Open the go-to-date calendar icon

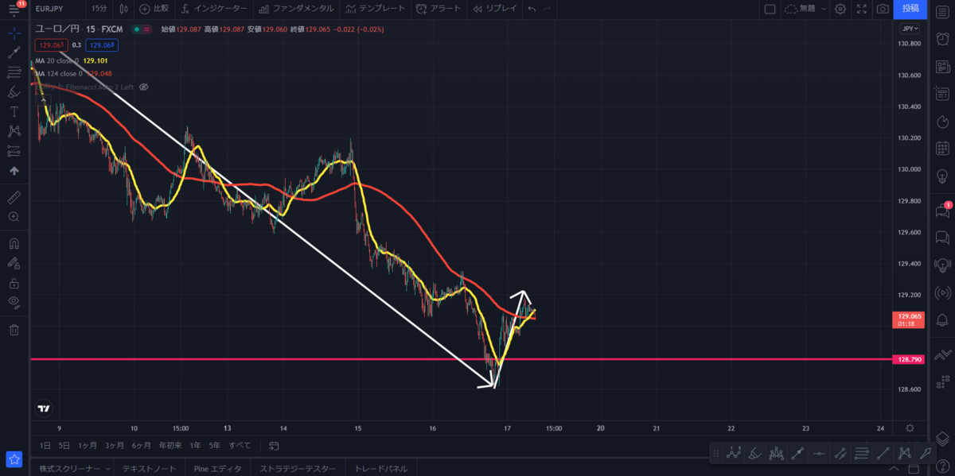[274, 445]
